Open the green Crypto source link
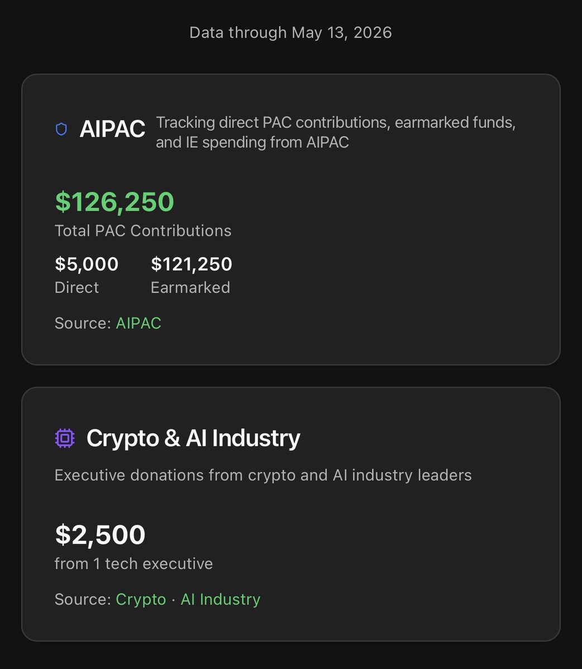 coord(141,599)
